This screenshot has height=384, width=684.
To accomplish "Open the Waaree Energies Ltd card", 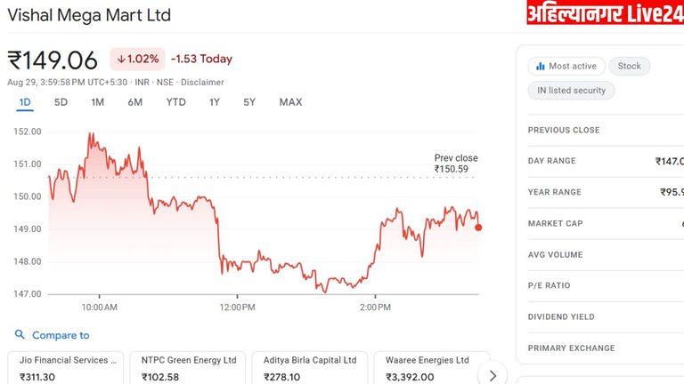I will 427,368.
